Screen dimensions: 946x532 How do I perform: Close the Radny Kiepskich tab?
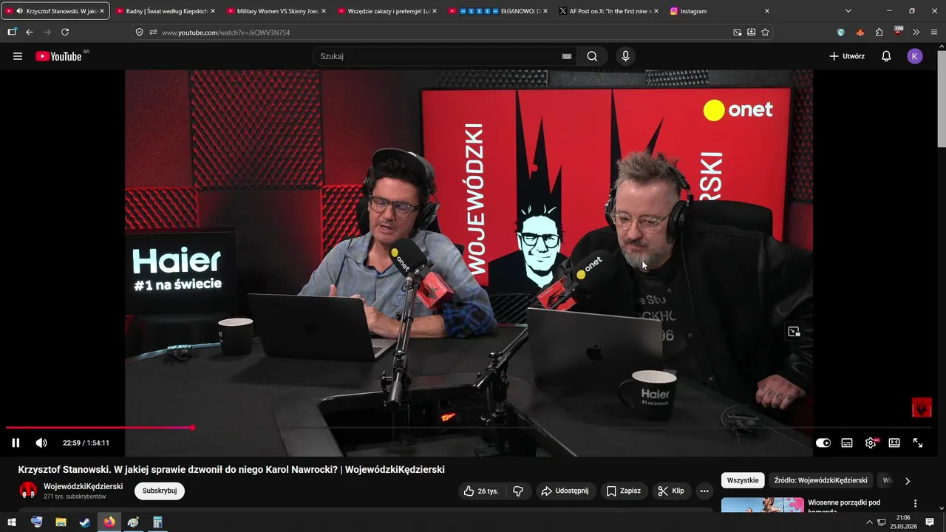[213, 11]
